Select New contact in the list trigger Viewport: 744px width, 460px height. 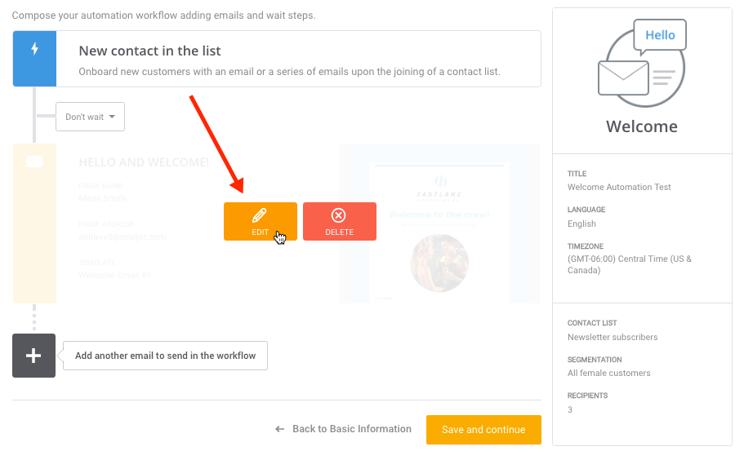tap(277, 59)
